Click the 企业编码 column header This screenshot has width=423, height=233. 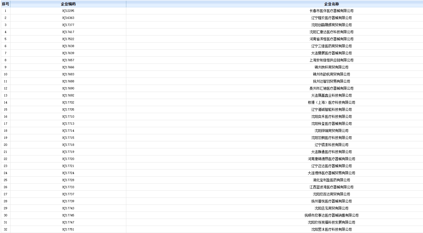(68, 4)
